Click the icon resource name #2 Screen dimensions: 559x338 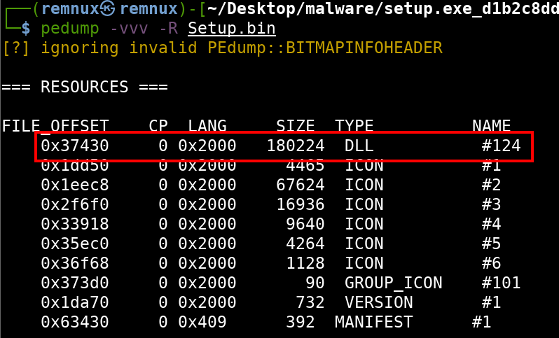click(x=492, y=185)
